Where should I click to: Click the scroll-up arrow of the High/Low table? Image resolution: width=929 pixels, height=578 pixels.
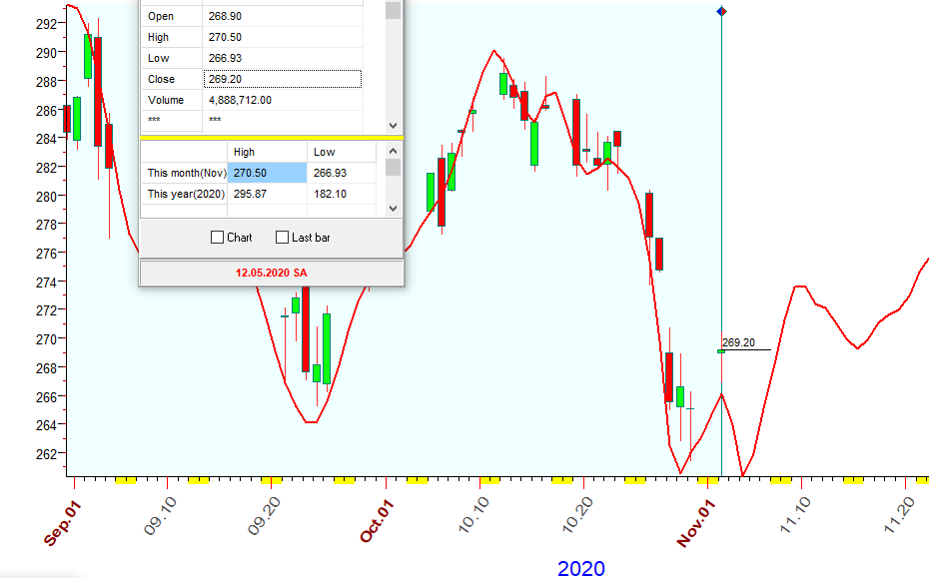pyautogui.click(x=393, y=149)
